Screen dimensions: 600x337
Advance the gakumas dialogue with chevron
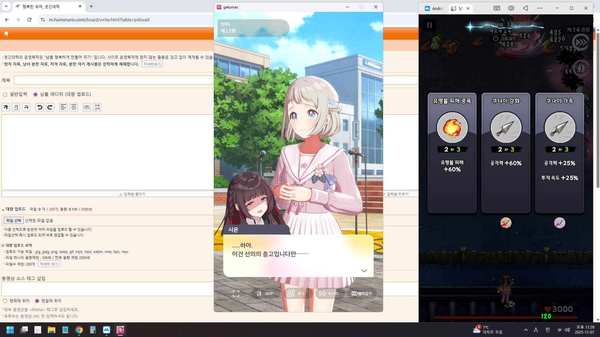click(x=364, y=271)
